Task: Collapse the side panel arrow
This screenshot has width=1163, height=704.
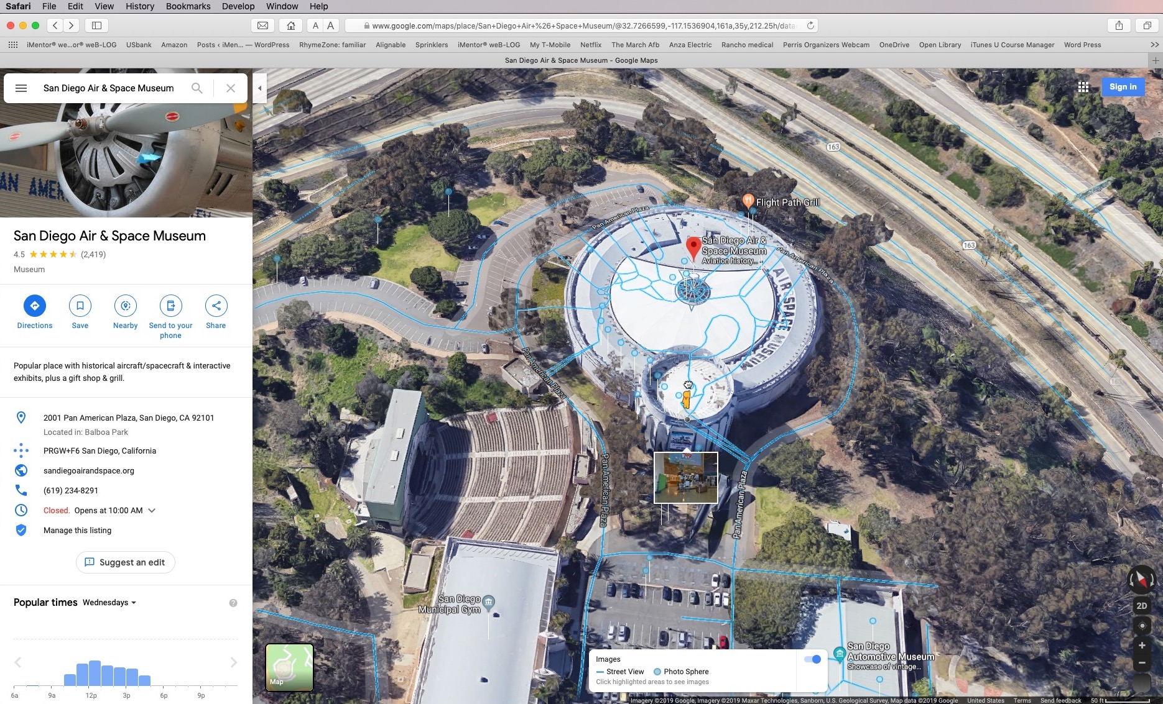Action: 260,88
